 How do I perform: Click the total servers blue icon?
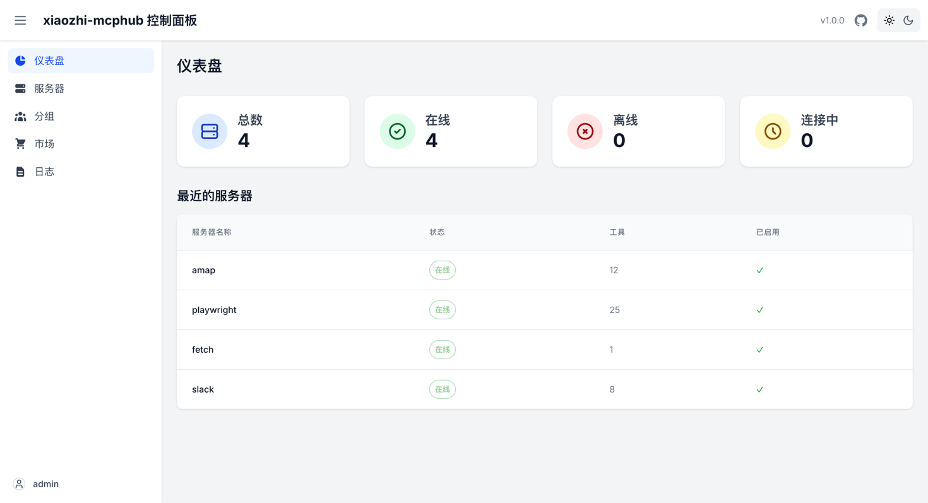[x=210, y=131]
